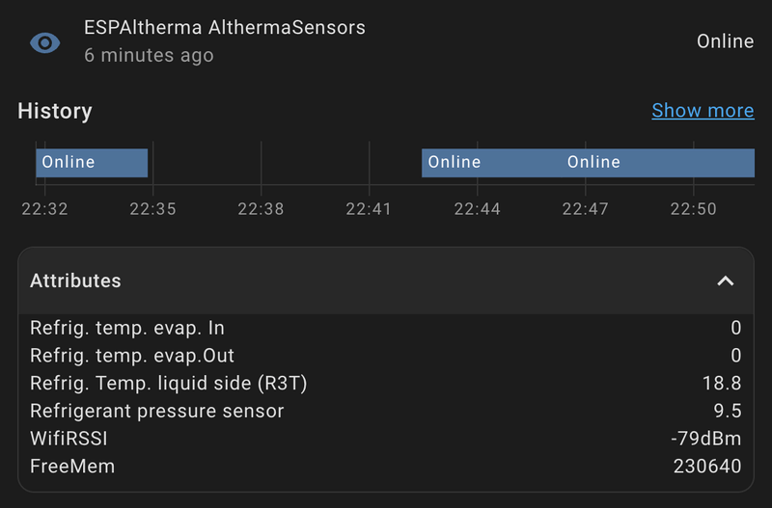Collapse the Attributes section with the chevron
Screen dimensions: 772x508
click(726, 281)
